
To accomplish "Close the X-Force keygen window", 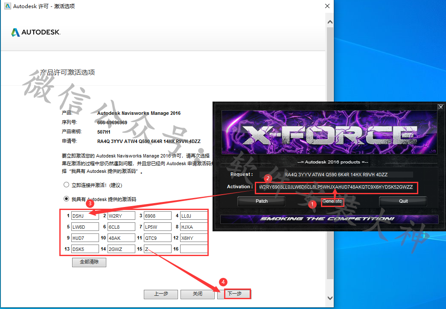I will click(x=440, y=107).
